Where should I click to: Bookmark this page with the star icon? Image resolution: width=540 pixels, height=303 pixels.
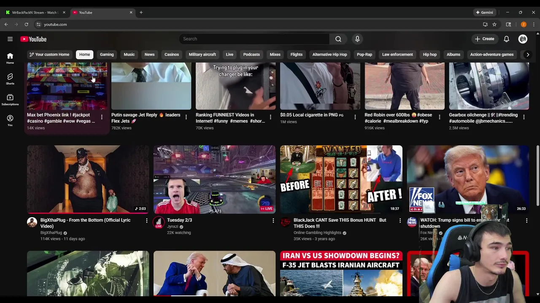point(494,24)
